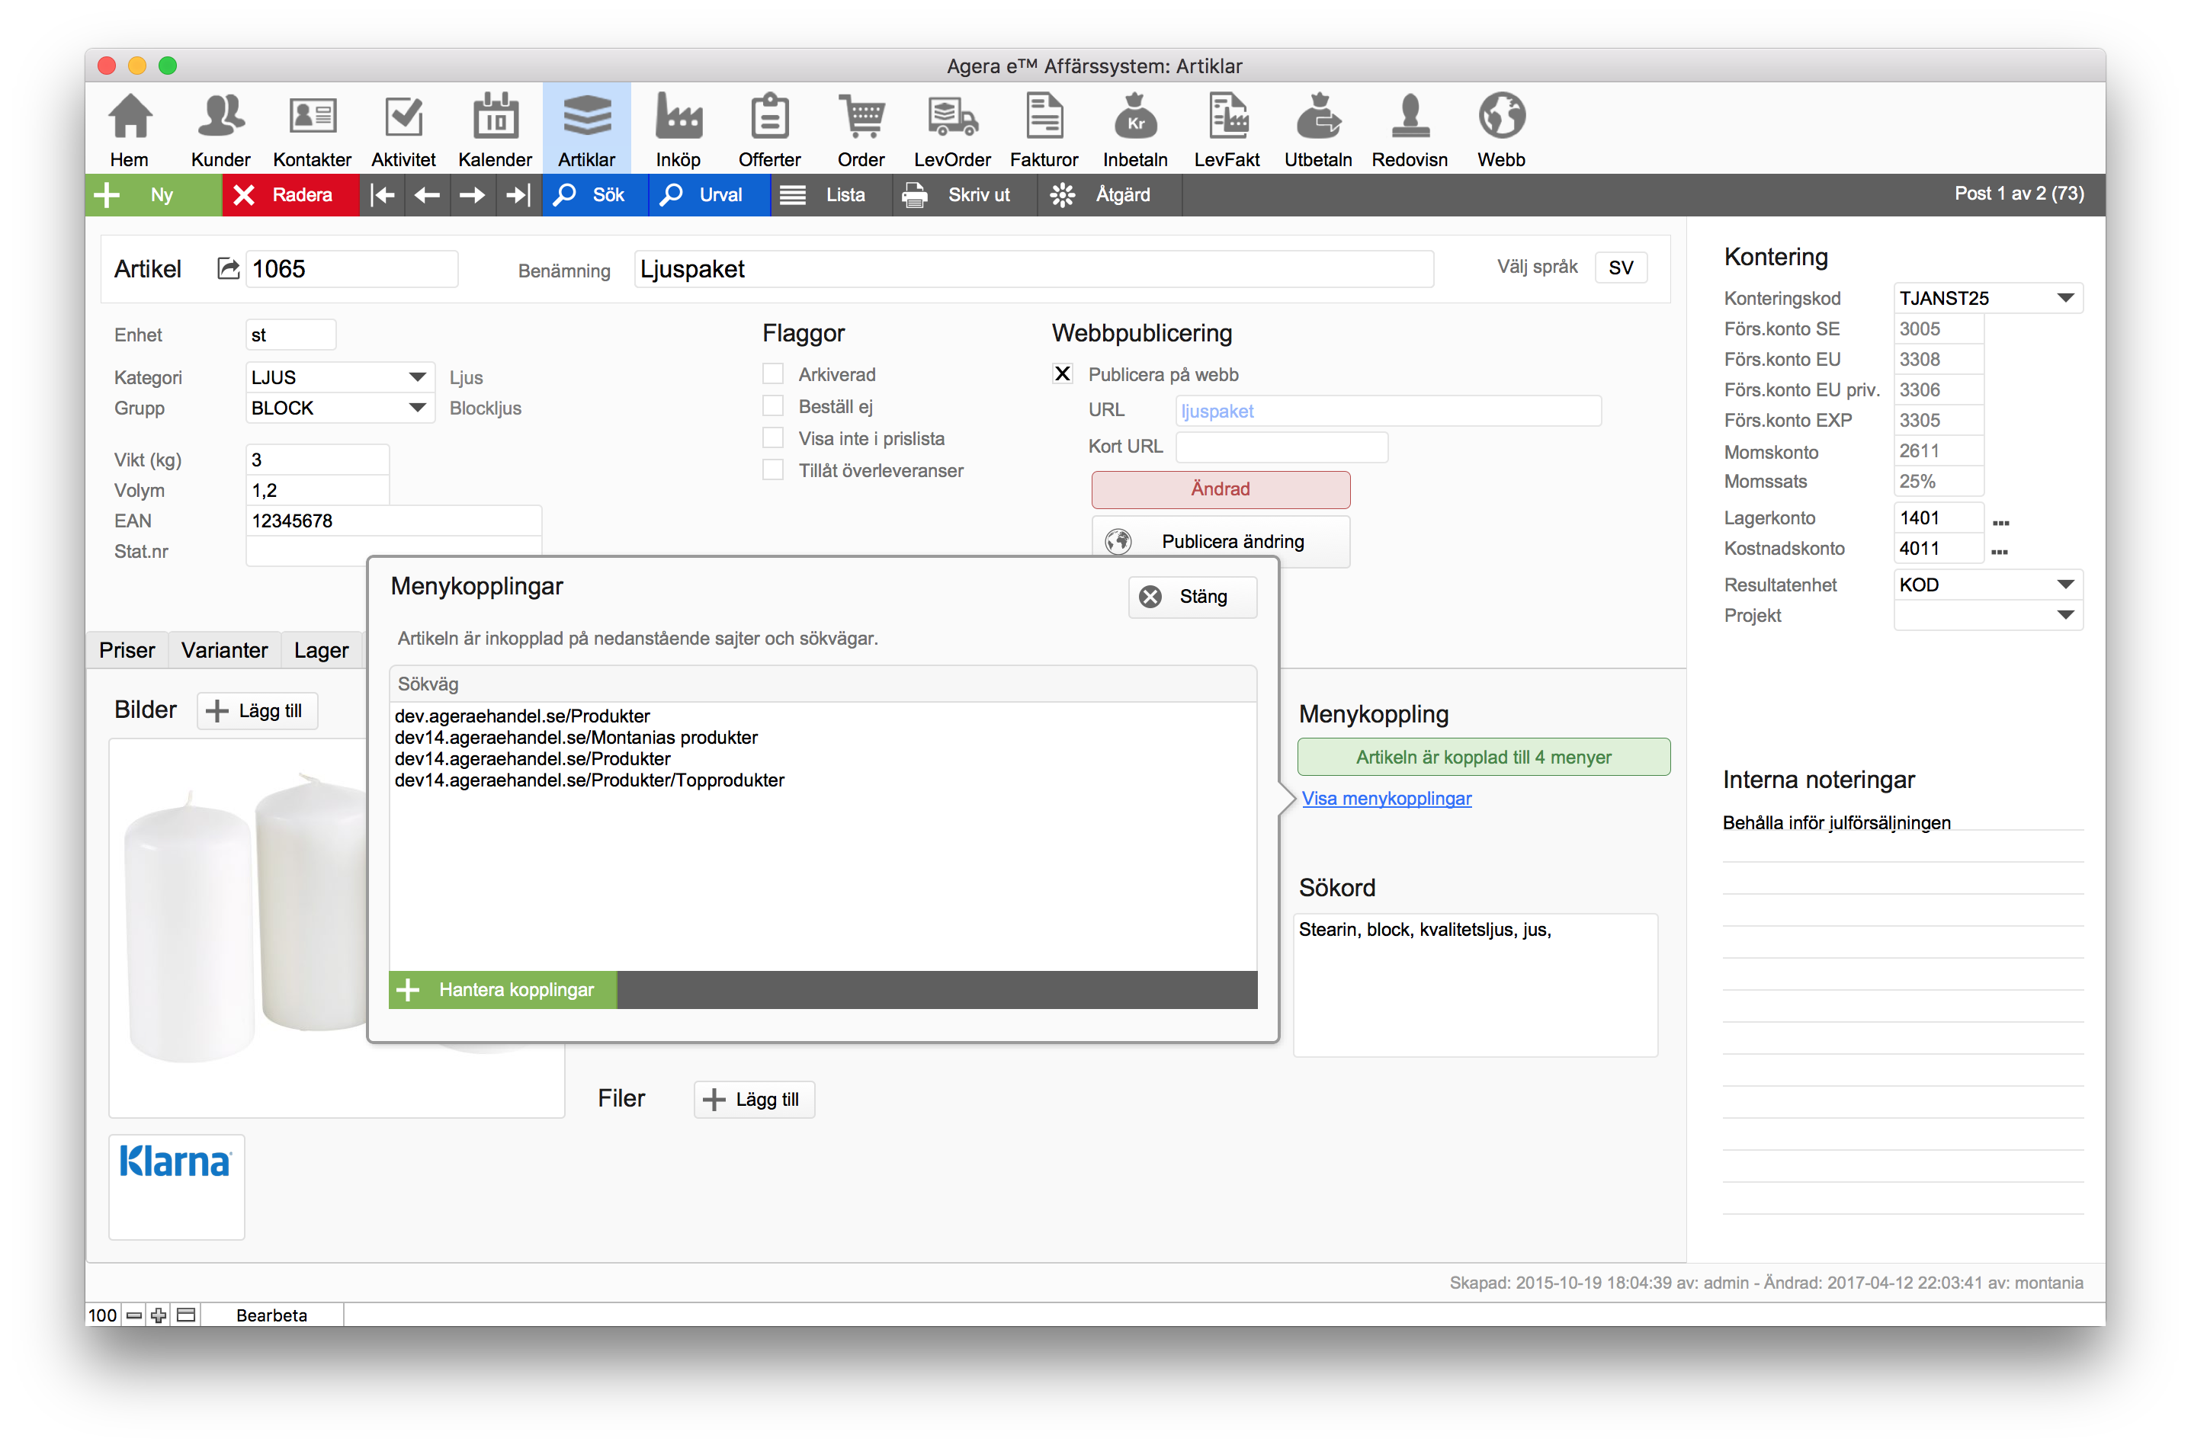
Task: Expand the Kategori LJUS dropdown
Action: tap(418, 376)
